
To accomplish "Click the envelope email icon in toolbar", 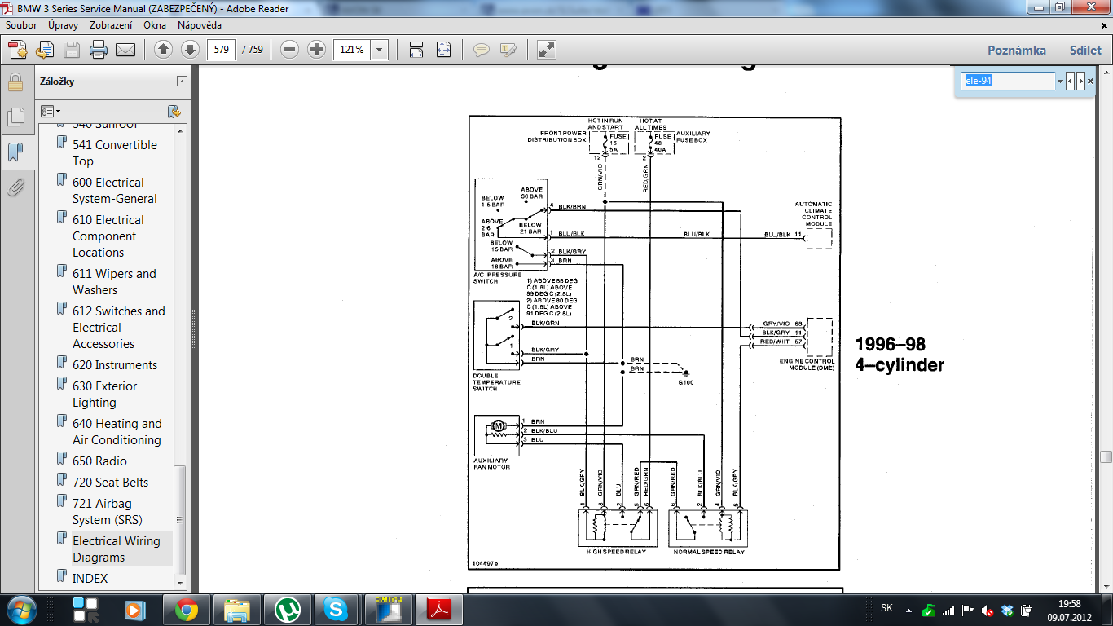I will point(125,50).
